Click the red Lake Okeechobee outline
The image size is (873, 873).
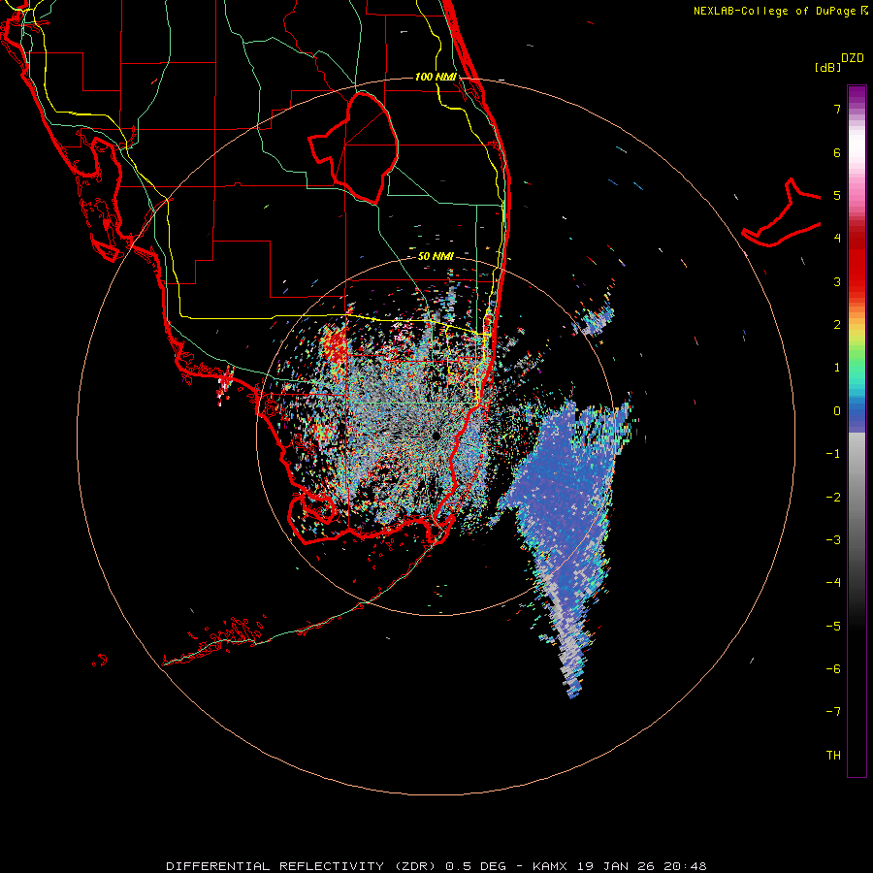pyautogui.click(x=353, y=147)
